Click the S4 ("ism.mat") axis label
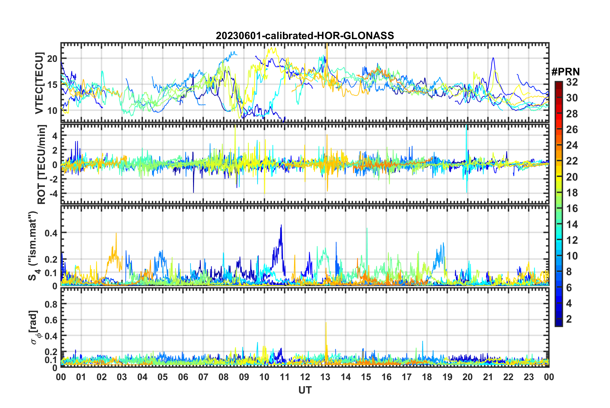610x408 pixels. pyautogui.click(x=33, y=246)
